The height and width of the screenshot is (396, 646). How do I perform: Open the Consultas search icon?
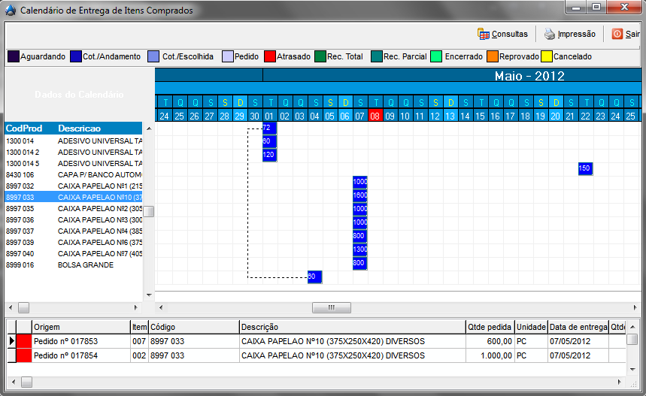click(x=484, y=34)
